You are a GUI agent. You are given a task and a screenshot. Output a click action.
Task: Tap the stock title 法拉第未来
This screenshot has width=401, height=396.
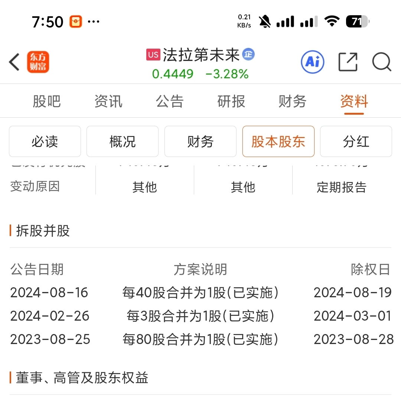tap(201, 55)
